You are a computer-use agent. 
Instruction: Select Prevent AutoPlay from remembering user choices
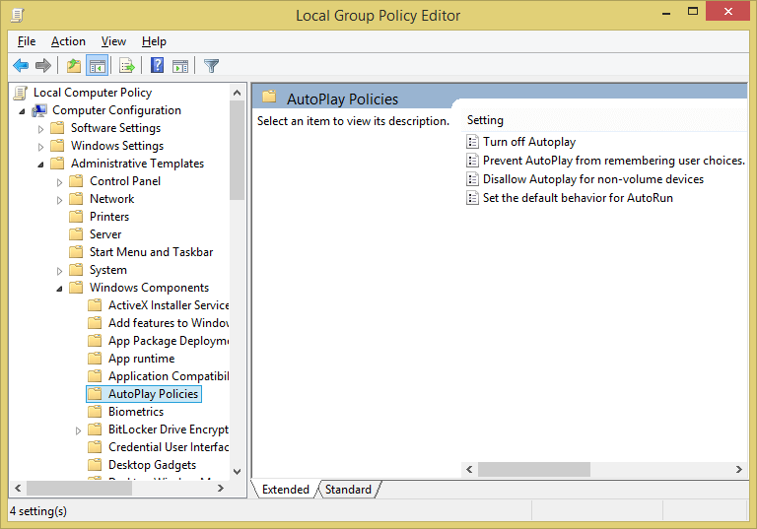pos(614,161)
